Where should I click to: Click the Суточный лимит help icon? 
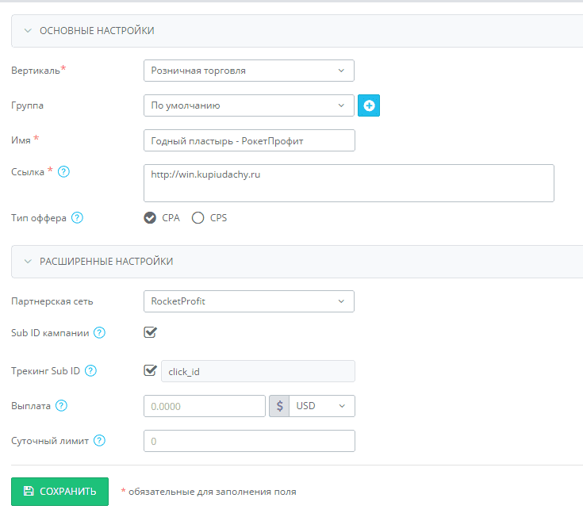(x=99, y=441)
